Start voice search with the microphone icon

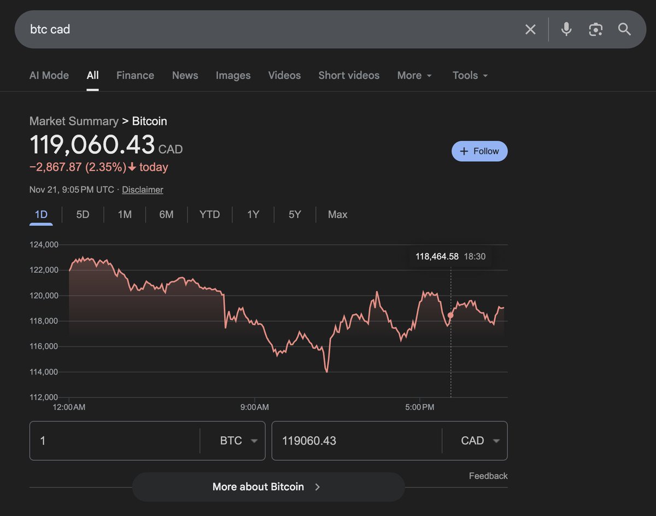pyautogui.click(x=566, y=30)
